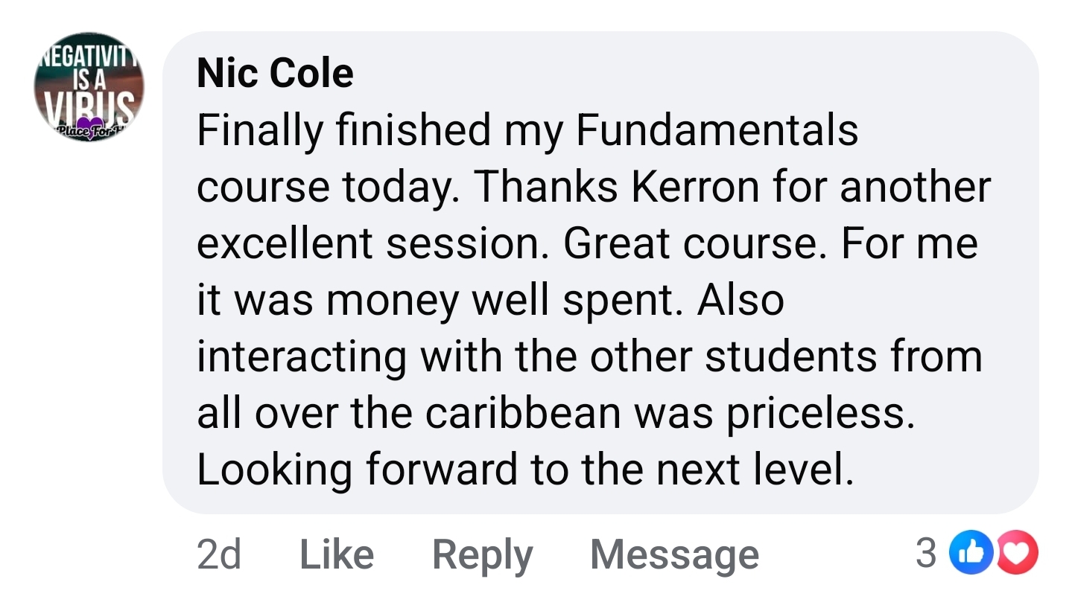Click the red heart reaction icon
Image resolution: width=1072 pixels, height=611 pixels.
point(1016,554)
